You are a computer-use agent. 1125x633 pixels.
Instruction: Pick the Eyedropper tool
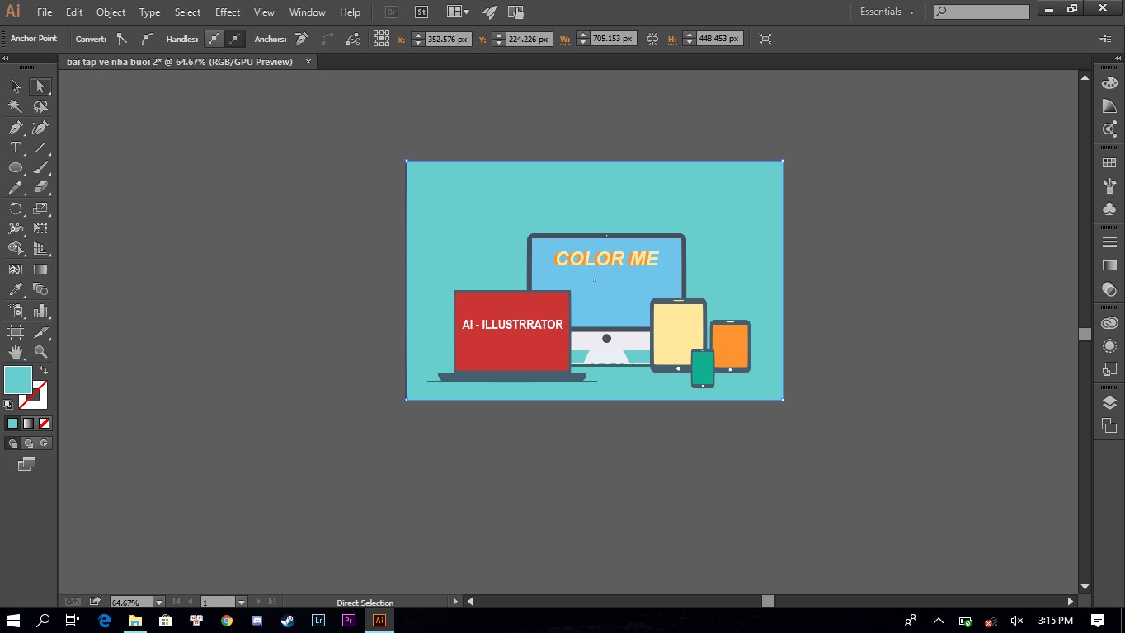16,290
